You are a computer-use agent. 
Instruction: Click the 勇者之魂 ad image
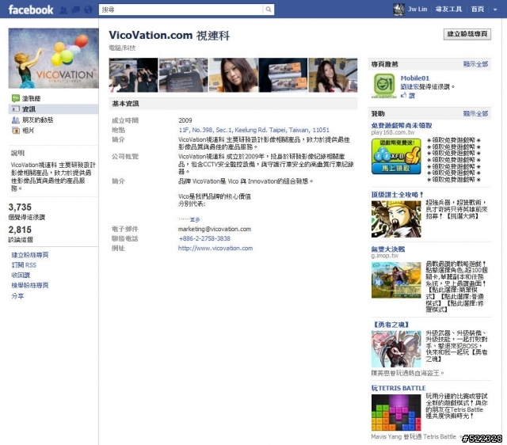396,349
